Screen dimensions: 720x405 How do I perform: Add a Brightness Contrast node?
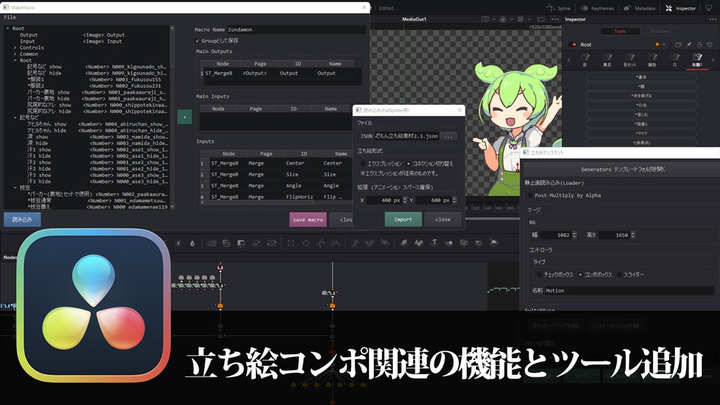click(178, 243)
